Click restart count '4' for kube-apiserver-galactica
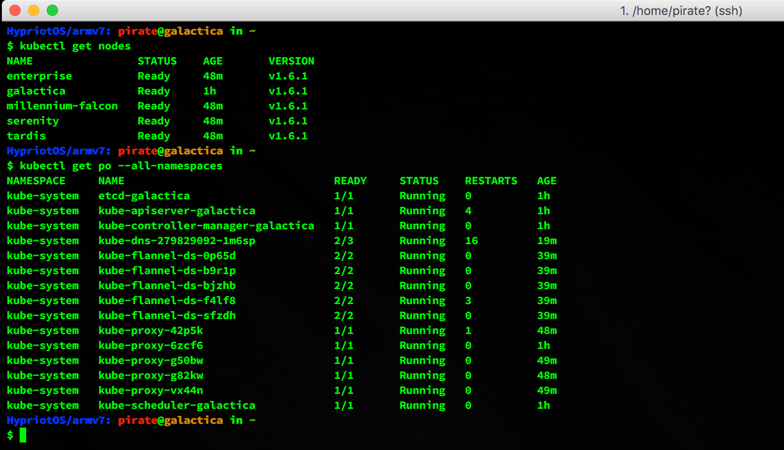 (468, 211)
